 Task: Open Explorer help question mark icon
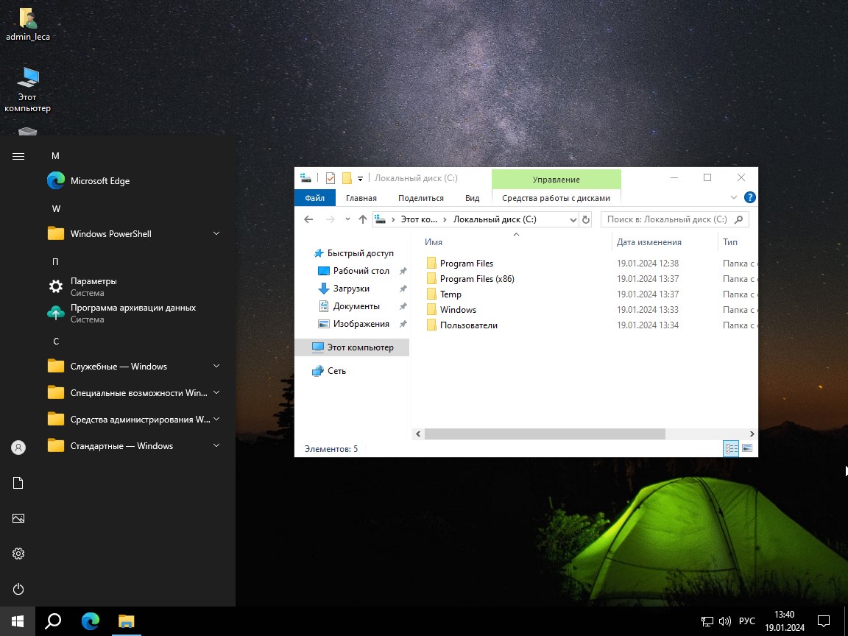pyautogui.click(x=749, y=197)
